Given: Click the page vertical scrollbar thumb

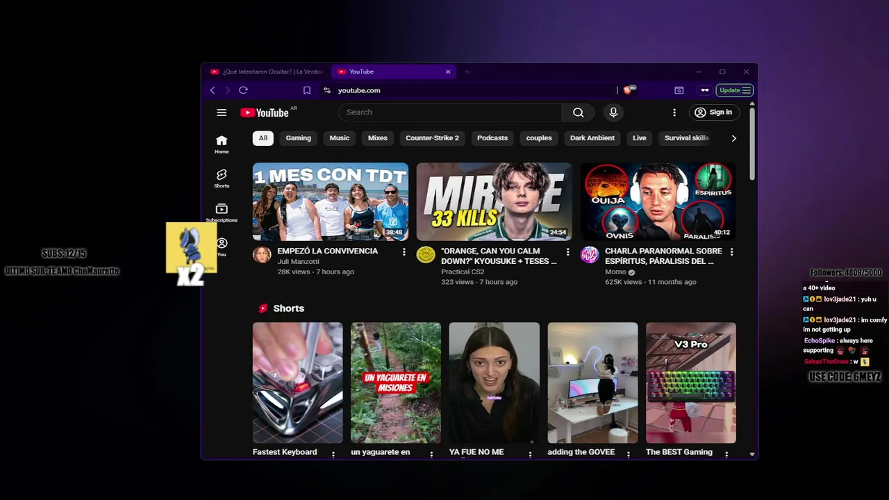Looking at the screenshot, I should point(752,144).
